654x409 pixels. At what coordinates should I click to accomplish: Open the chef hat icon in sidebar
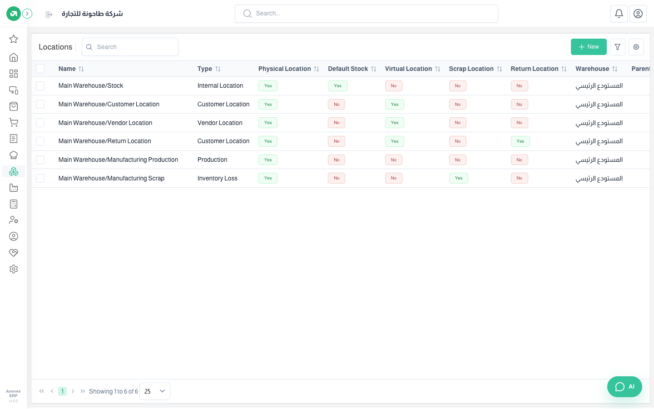point(14,155)
